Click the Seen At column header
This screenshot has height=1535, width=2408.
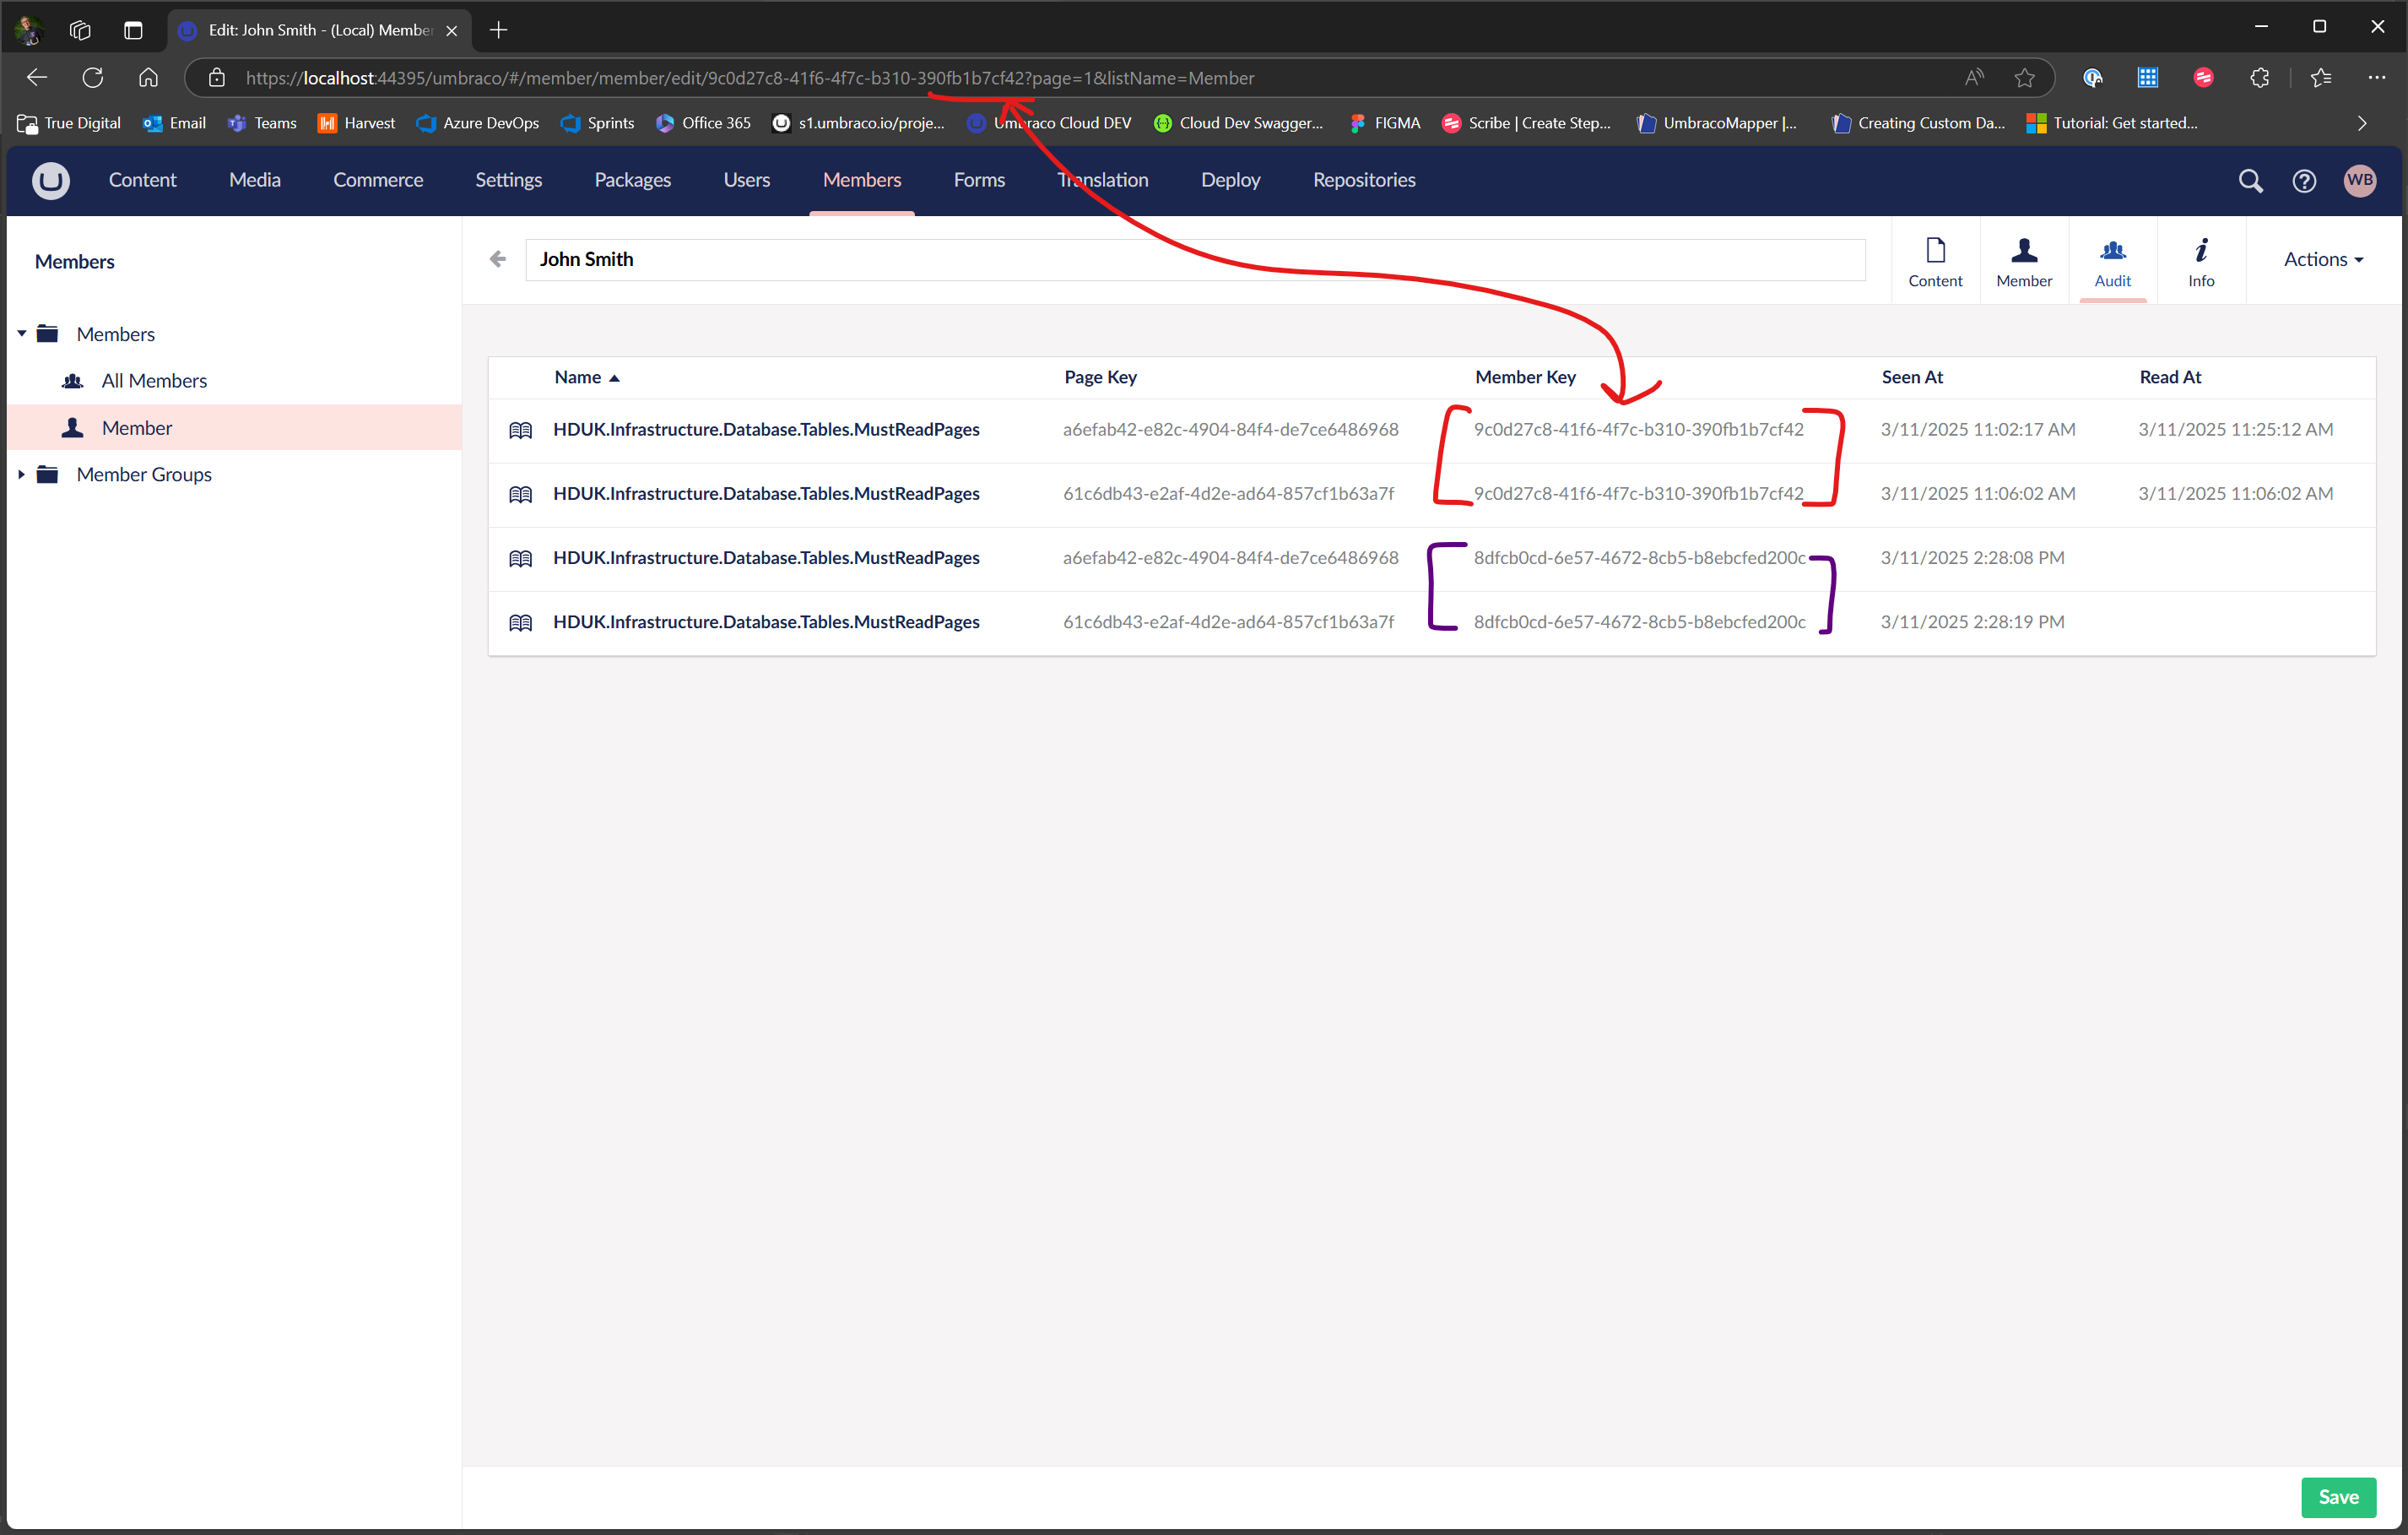[1912, 377]
